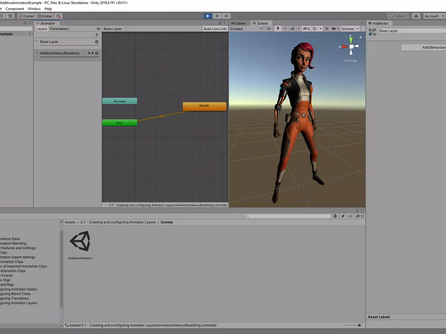The image size is (446, 334).
Task: Add a new animator layer with plus icon
Action: [x=96, y=35]
